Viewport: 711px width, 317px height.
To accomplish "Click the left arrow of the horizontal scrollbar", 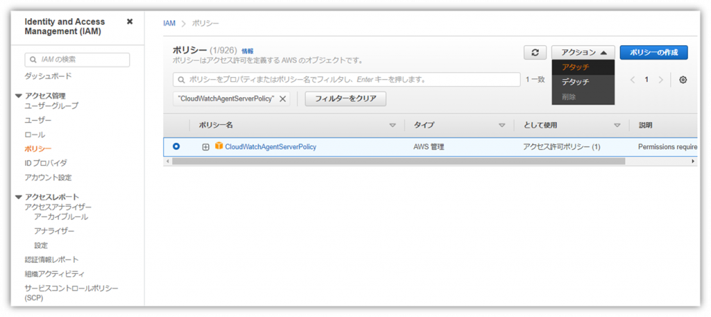I will [x=167, y=161].
